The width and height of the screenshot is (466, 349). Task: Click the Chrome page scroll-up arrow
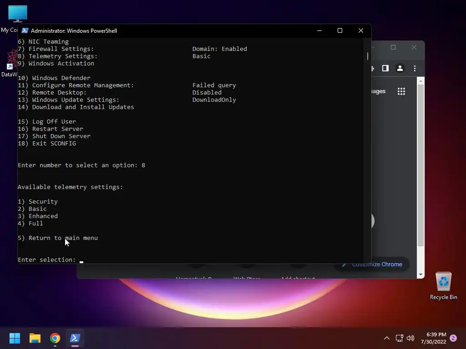420,80
